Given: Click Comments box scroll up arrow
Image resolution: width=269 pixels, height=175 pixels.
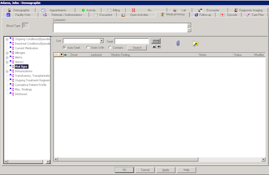Looking at the screenshot, I should (189, 25).
